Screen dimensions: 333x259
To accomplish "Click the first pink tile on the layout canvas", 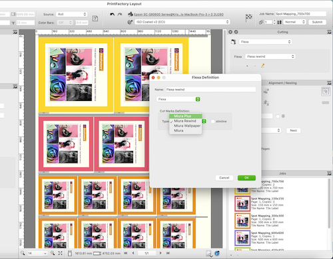I will [66, 144].
